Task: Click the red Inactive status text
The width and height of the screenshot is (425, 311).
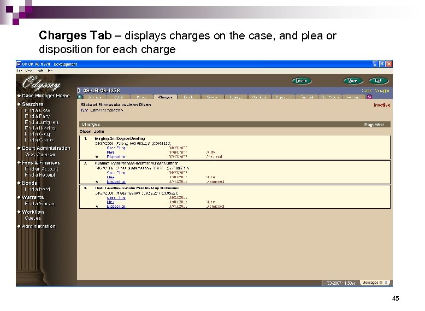Action: 382,105
